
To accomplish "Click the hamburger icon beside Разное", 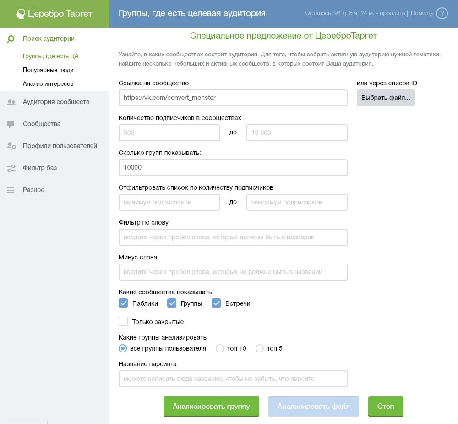I will pyautogui.click(x=11, y=190).
